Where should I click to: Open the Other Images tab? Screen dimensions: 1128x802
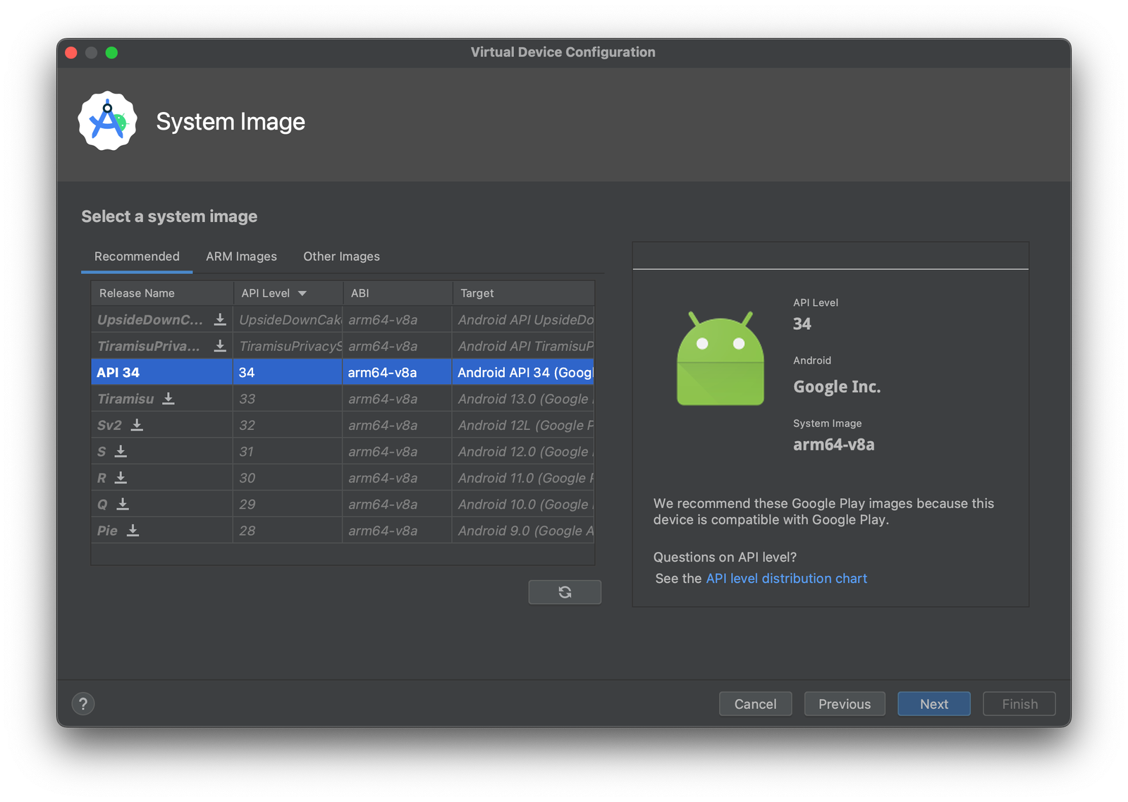(341, 256)
